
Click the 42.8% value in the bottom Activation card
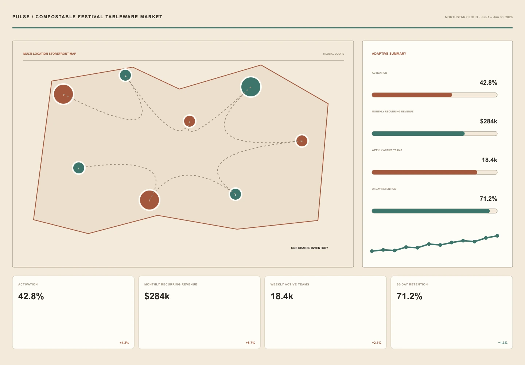coord(31,296)
